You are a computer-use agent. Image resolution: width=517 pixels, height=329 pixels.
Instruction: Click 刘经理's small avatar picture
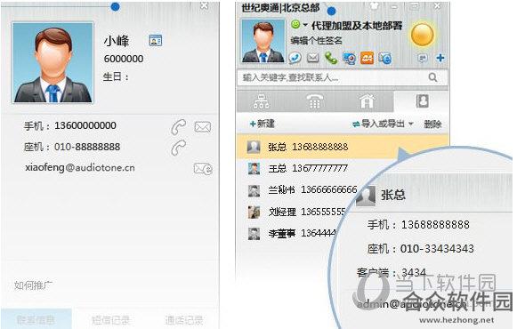(254, 213)
